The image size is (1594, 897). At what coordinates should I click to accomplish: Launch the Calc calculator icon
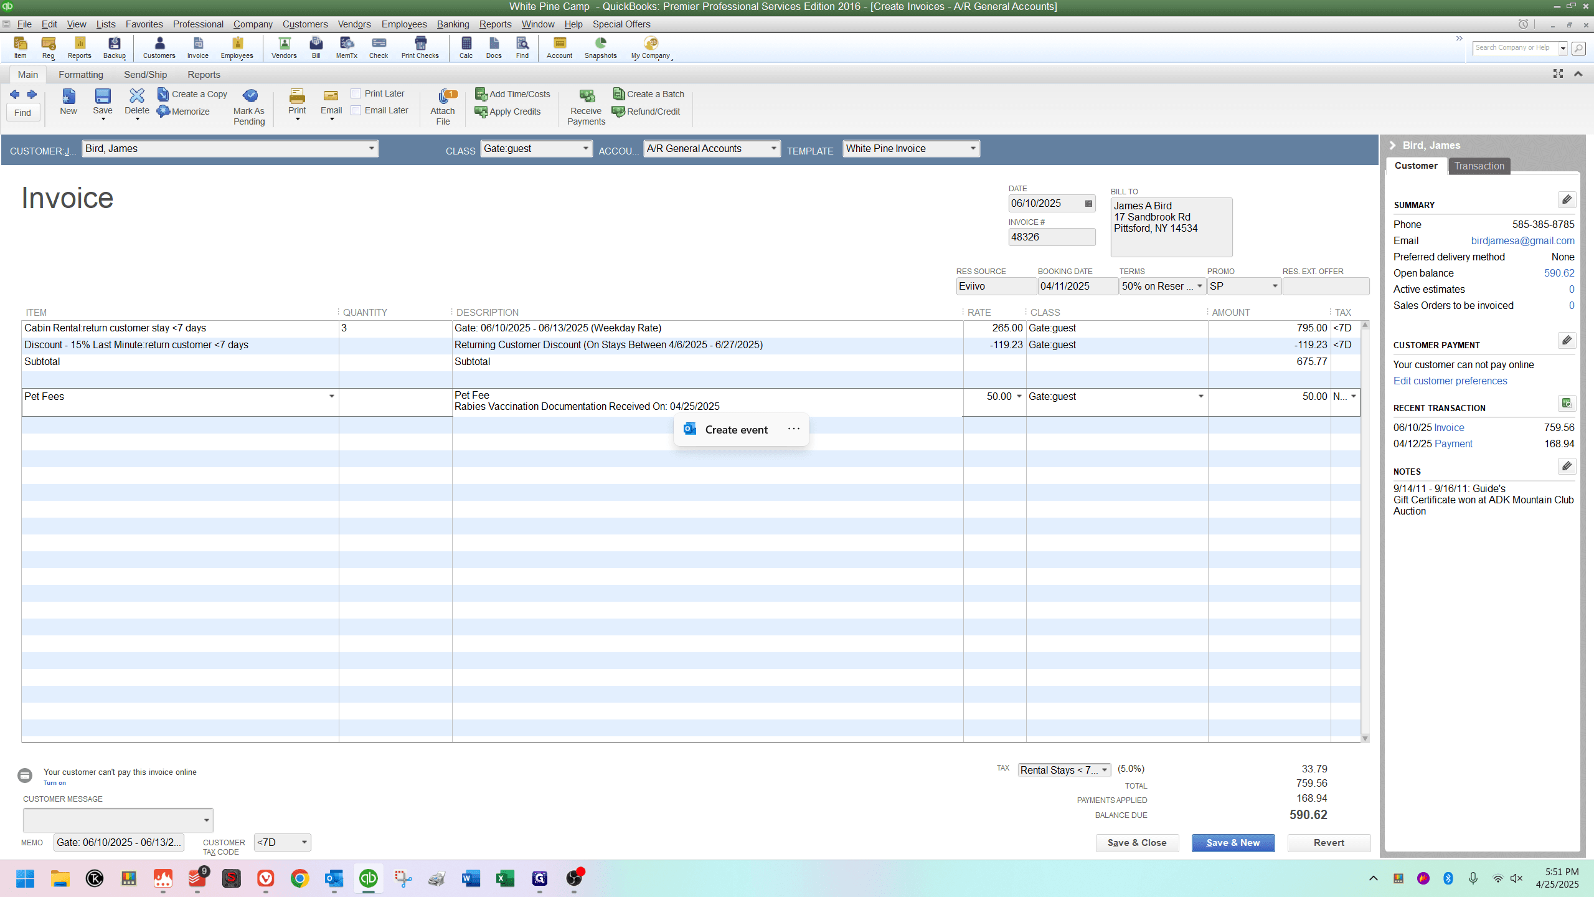pyautogui.click(x=466, y=47)
